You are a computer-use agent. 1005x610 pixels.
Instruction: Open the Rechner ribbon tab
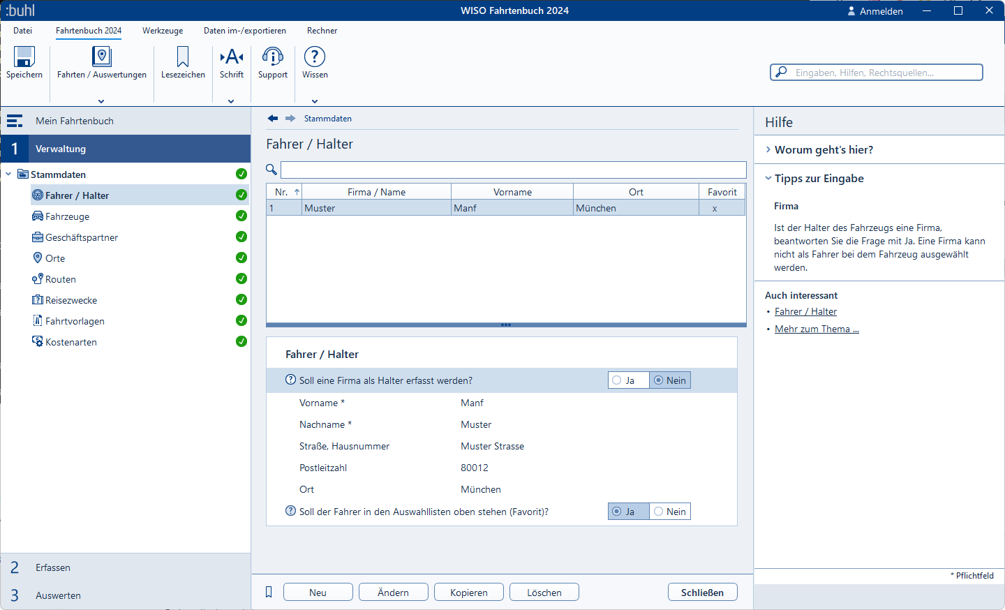(x=322, y=31)
